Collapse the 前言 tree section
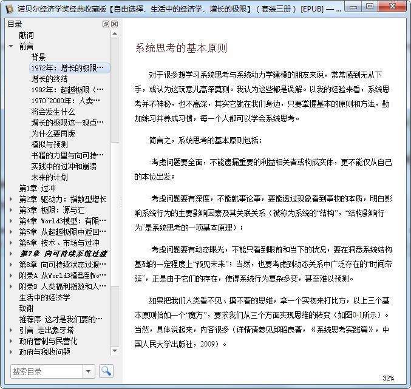Screen dimensions: 411x389 (11, 46)
